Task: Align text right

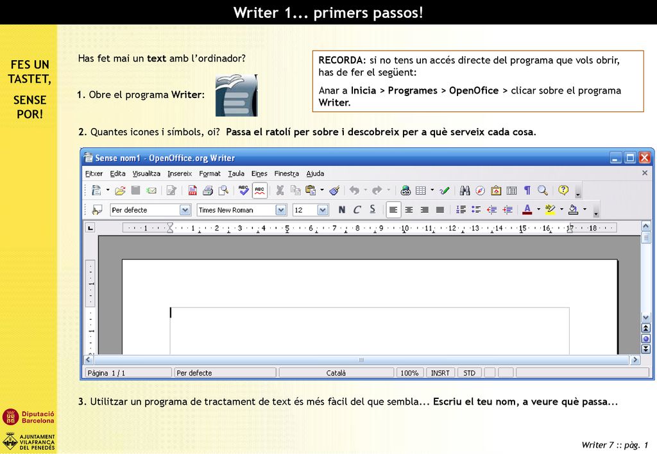Action: [425, 210]
